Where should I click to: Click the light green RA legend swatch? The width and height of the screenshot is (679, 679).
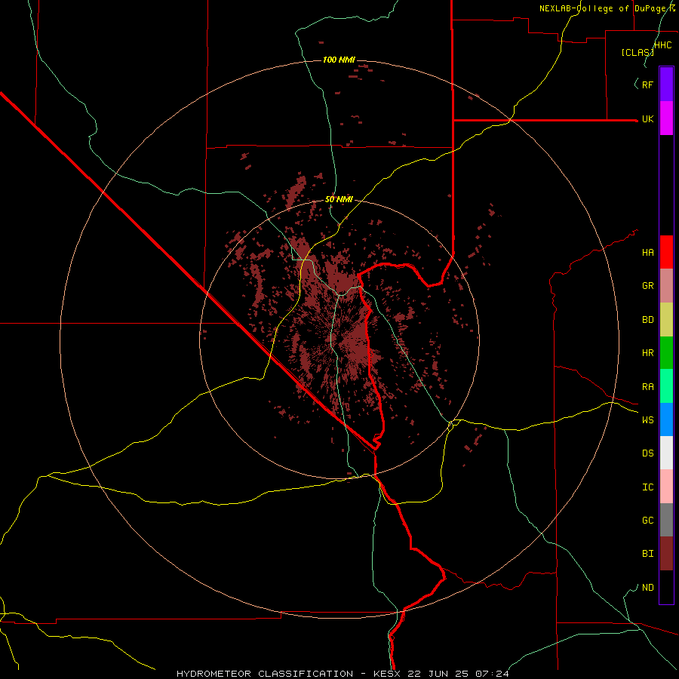click(666, 386)
